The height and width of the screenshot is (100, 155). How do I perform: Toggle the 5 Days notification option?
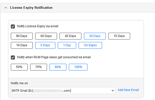(x=45, y=45)
